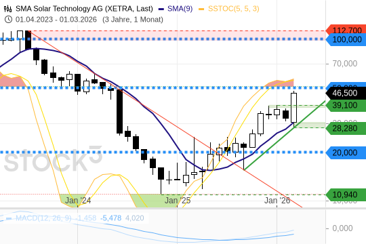366x244 pixels.
Task: Click the Jan '24 time axis label
Action: pyautogui.click(x=78, y=201)
